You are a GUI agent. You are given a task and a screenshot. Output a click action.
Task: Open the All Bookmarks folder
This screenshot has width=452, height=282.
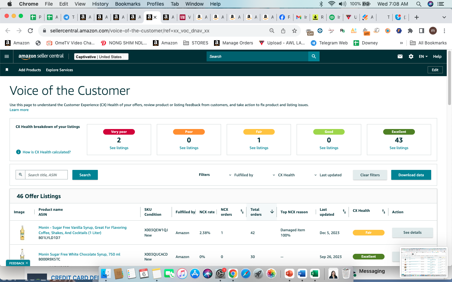428,43
